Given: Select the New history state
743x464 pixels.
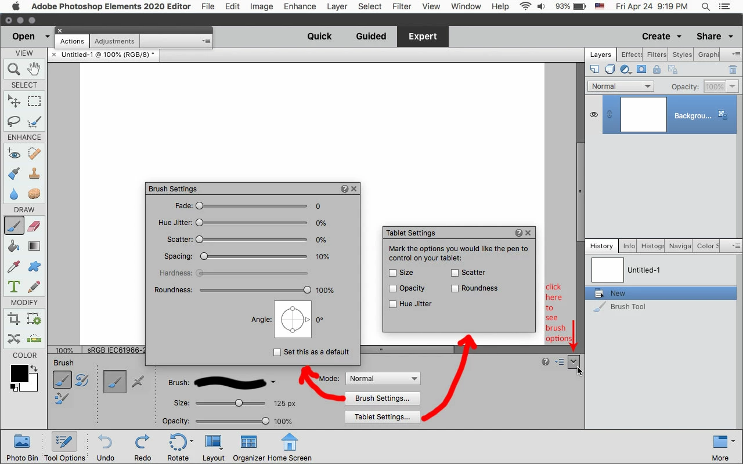Looking at the screenshot, I should pos(661,293).
